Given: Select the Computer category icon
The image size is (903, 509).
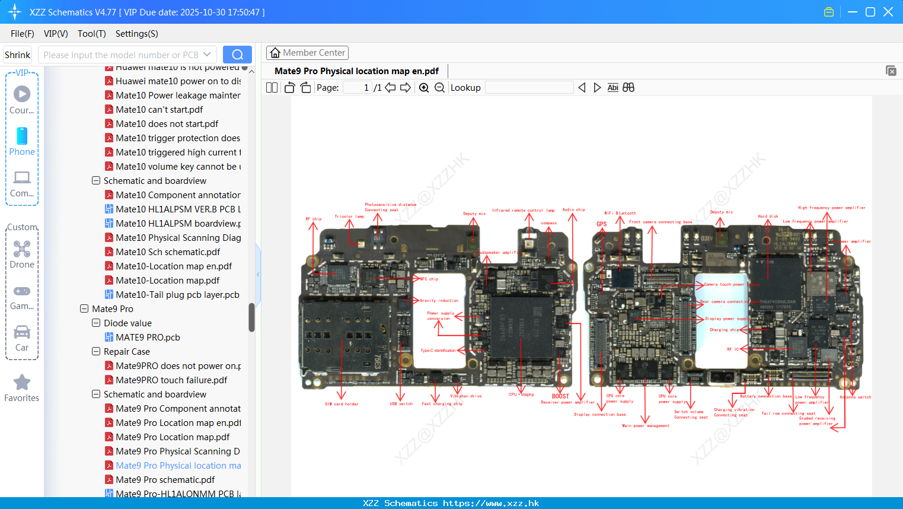Looking at the screenshot, I should 22,184.
